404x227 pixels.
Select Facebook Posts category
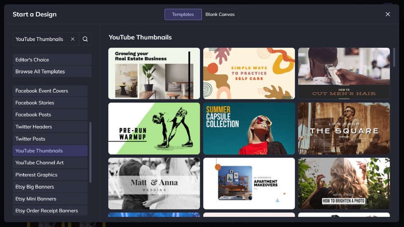tap(50, 115)
